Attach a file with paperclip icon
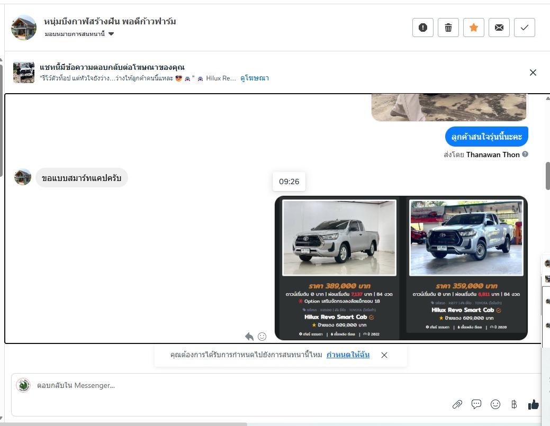This screenshot has height=426, width=550. (x=457, y=405)
